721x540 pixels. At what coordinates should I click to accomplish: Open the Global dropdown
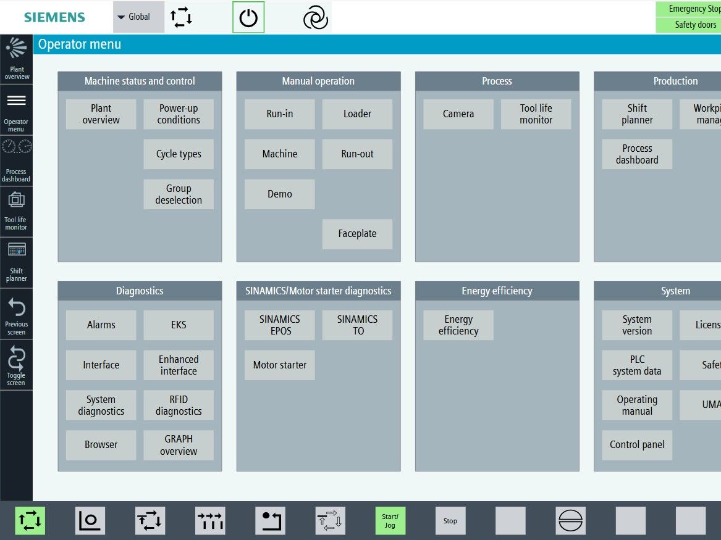138,17
